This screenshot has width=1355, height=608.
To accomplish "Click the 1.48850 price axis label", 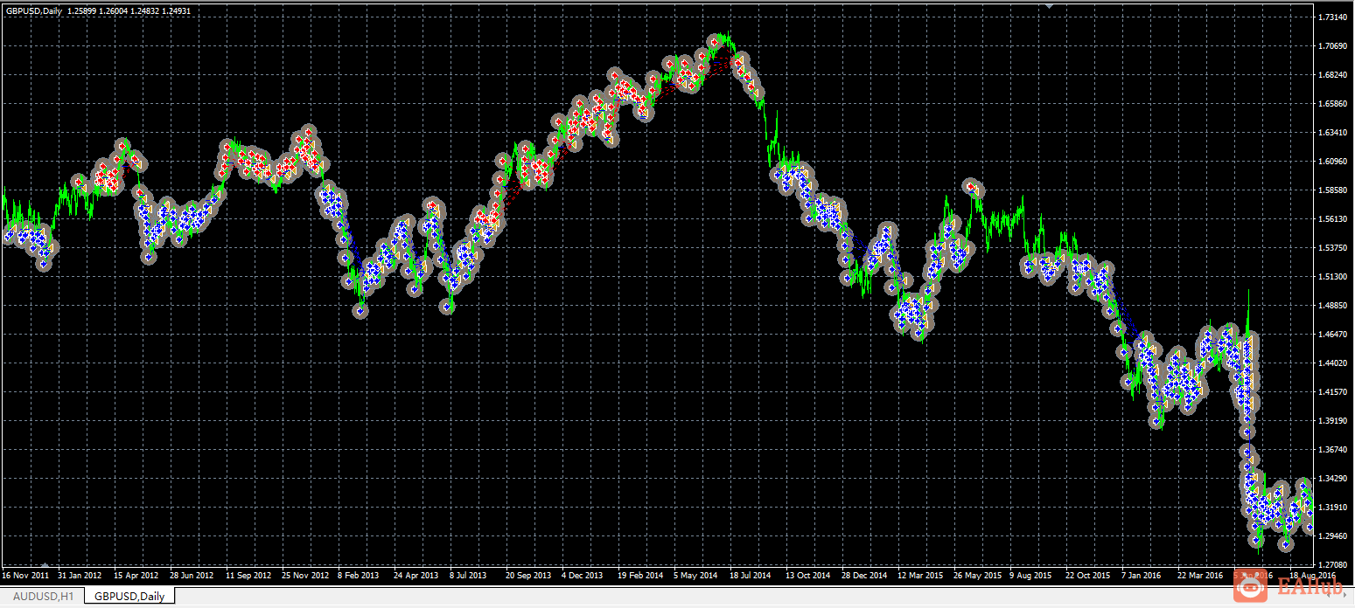I will [1335, 306].
